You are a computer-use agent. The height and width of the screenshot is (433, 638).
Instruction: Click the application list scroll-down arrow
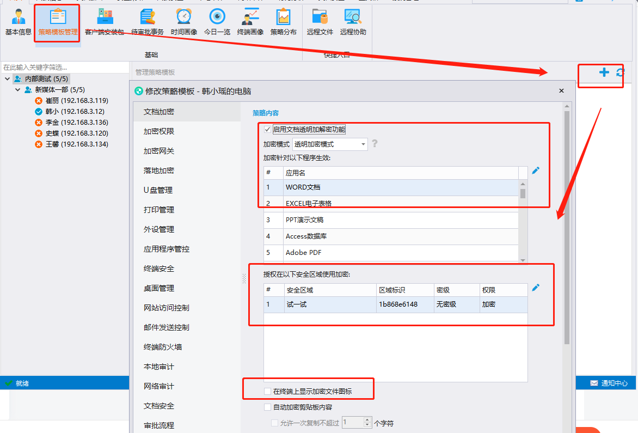point(523,260)
